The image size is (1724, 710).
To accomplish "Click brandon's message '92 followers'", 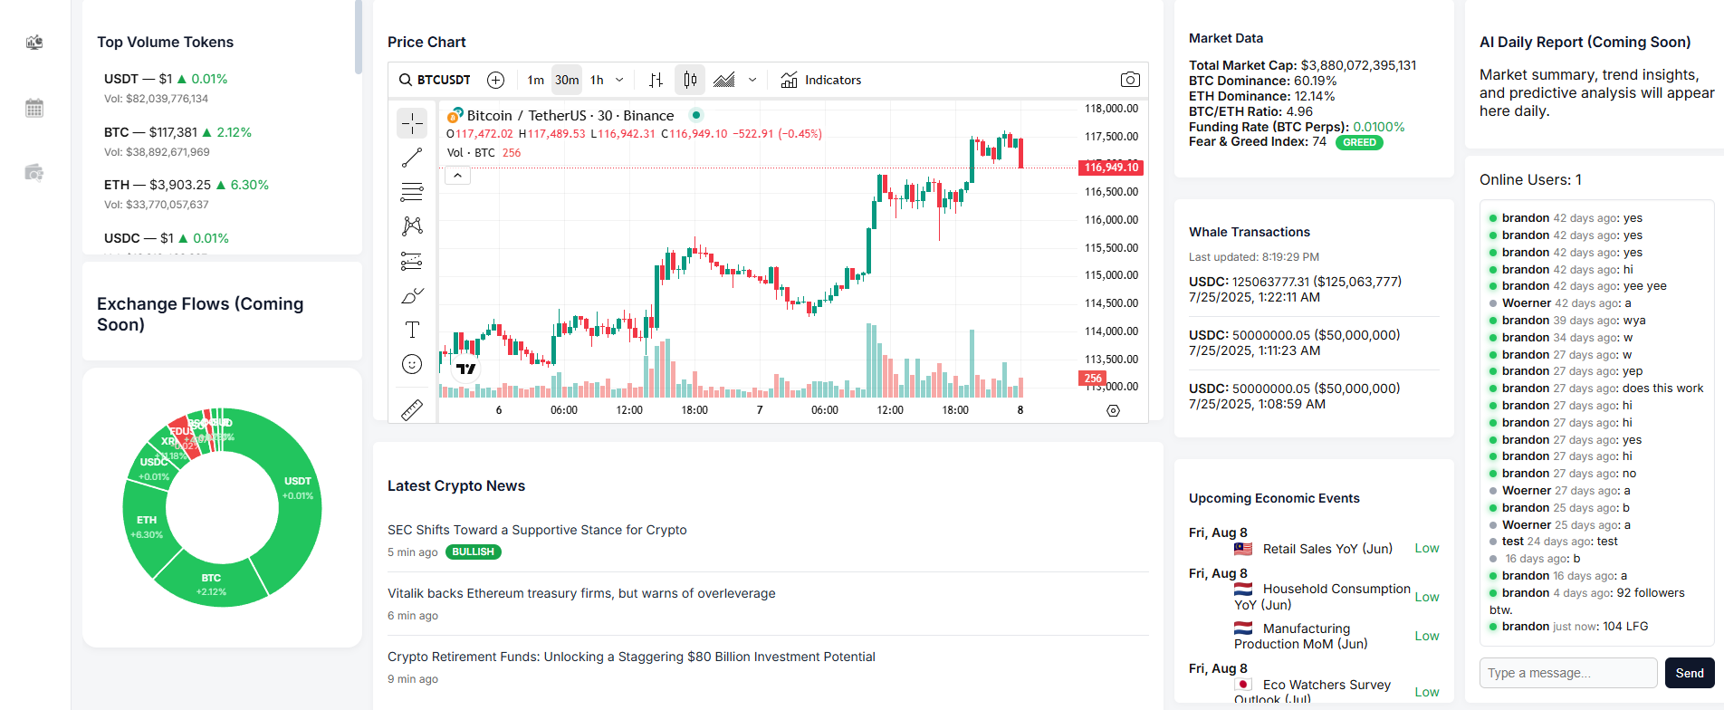I will click(x=1586, y=601).
